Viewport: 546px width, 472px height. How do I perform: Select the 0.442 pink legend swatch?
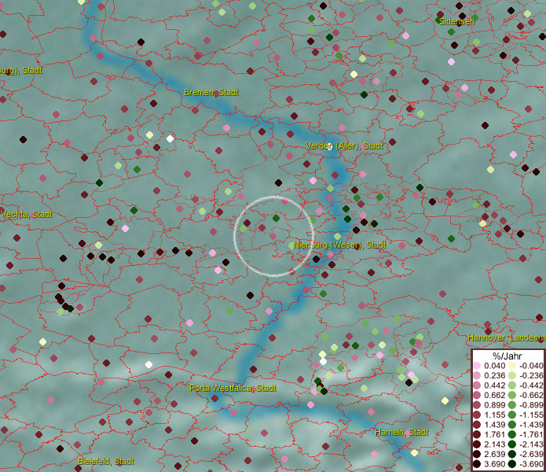click(x=476, y=385)
